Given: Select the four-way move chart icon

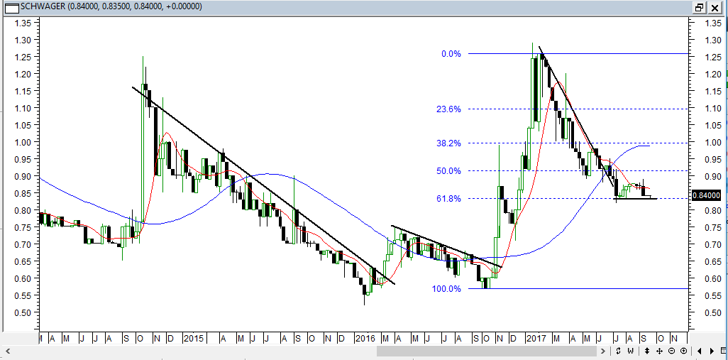Looking at the screenshot, I should 659,351.
